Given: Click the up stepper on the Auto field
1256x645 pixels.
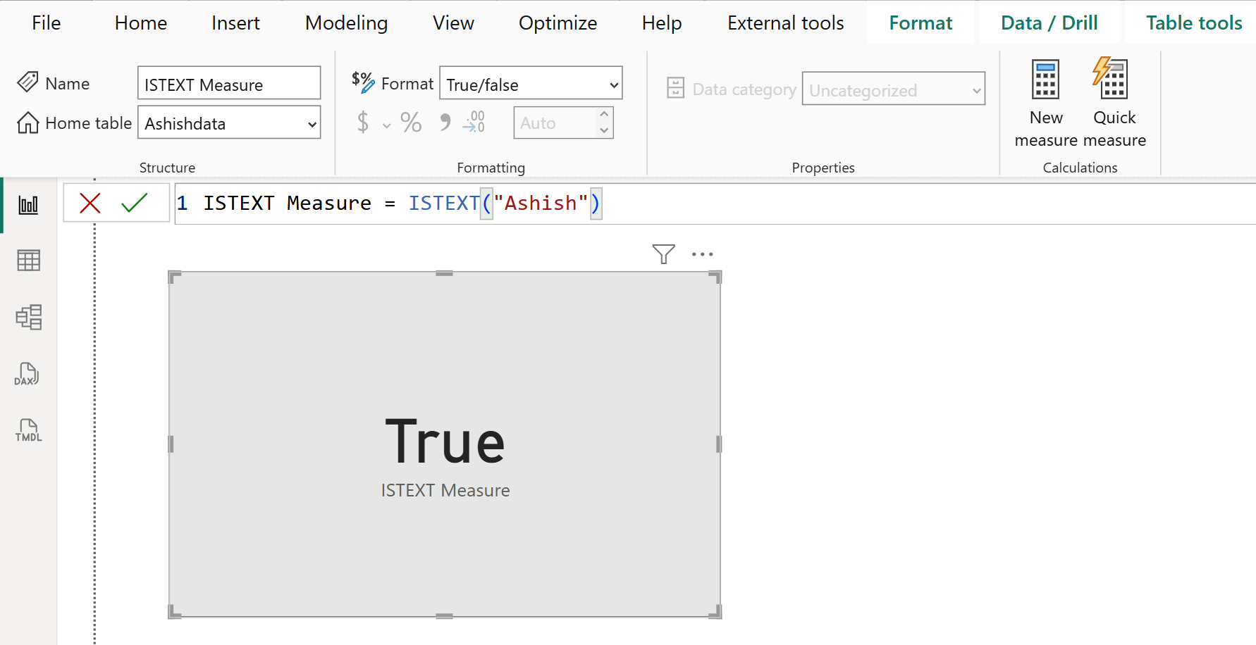Looking at the screenshot, I should tap(604, 115).
